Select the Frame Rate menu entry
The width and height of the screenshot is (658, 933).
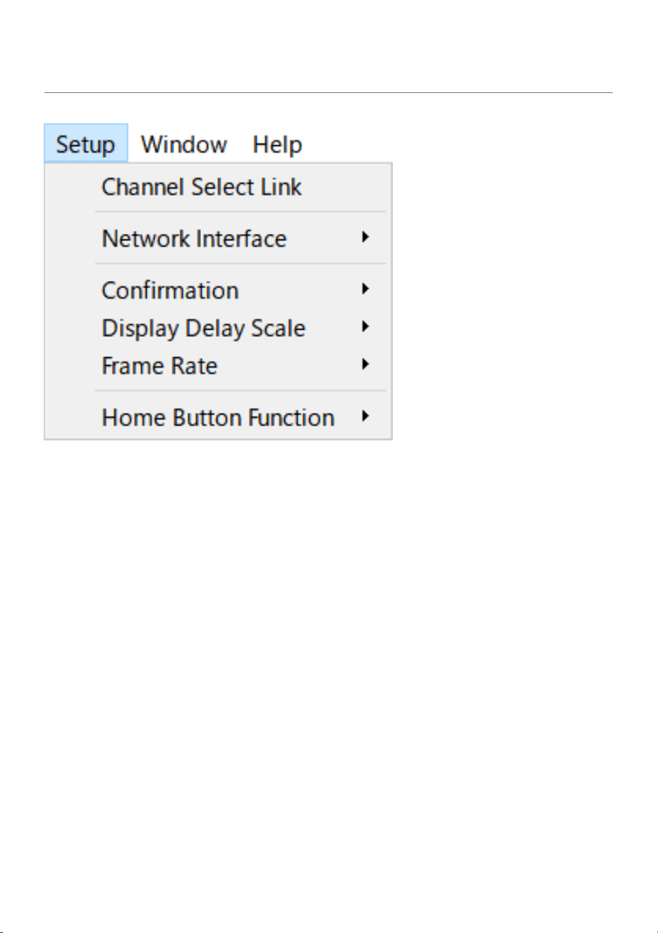point(218,366)
